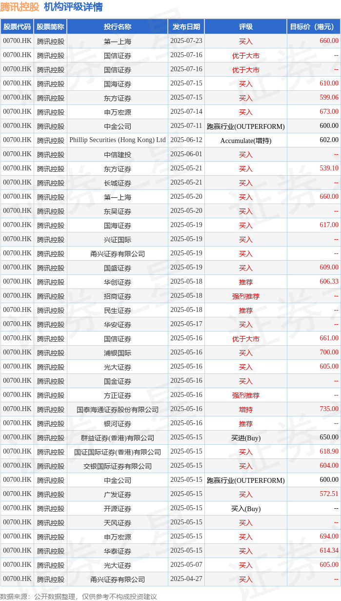Click the 广发证券 broker cell
Screen dimensions: 341x601
click(x=118, y=495)
